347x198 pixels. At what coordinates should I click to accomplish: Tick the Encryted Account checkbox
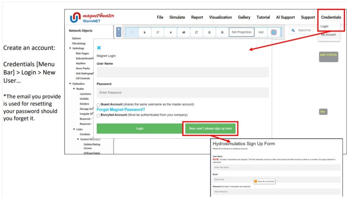[x=98, y=116]
